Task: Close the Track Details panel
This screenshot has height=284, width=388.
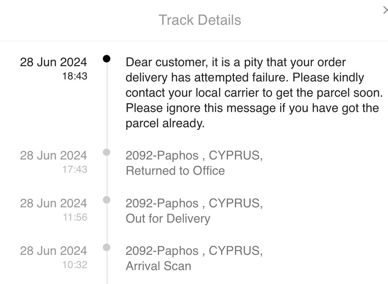Action: click(385, 11)
